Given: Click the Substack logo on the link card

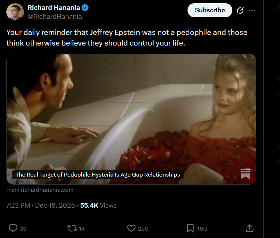Looking at the screenshot, I should pyautogui.click(x=245, y=174).
